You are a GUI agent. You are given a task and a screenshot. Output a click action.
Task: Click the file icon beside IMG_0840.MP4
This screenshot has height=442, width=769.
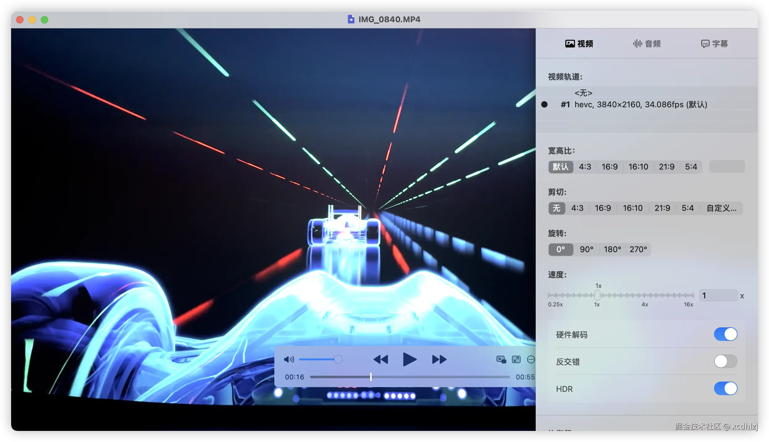(x=351, y=19)
